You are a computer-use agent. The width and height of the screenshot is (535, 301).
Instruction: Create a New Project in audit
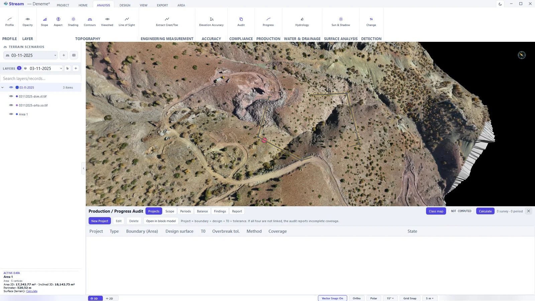[100, 221]
